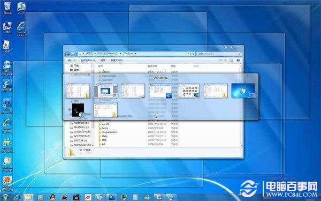
Task: Click the Explorer search Windows field
Action: [x=219, y=54]
